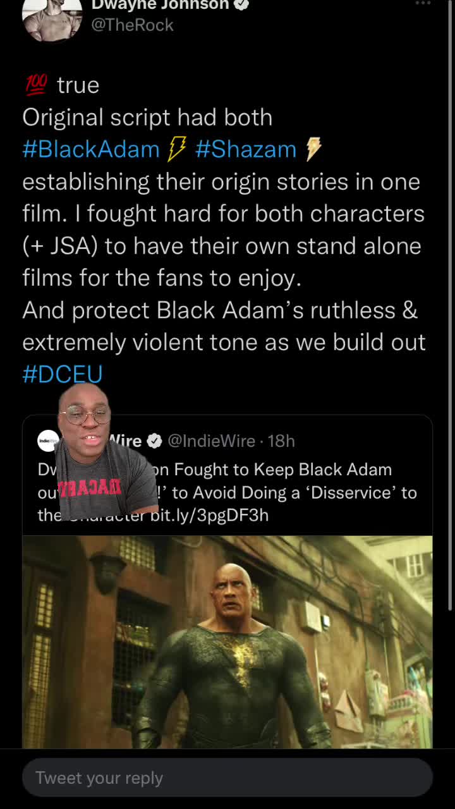Open the Black Adam image preview
Viewport: 455px width, 809px height.
click(227, 642)
